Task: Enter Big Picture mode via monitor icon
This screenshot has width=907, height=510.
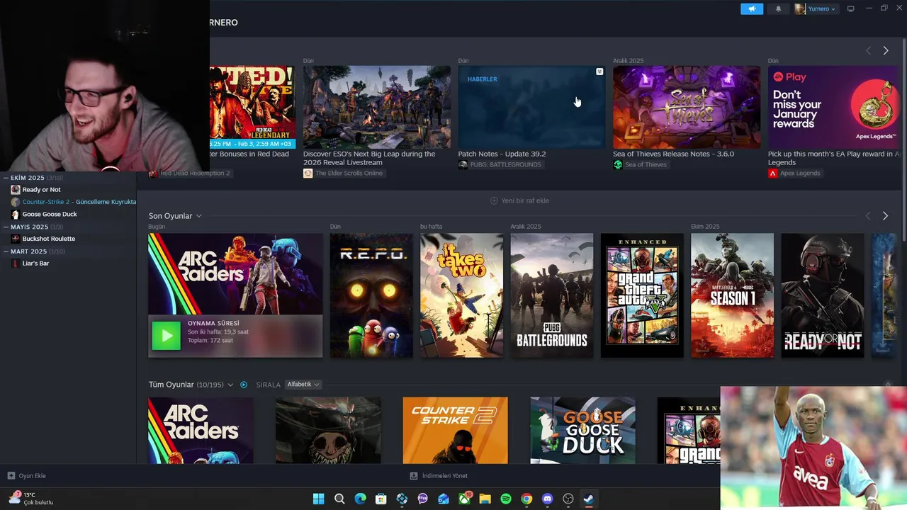Action: click(850, 8)
